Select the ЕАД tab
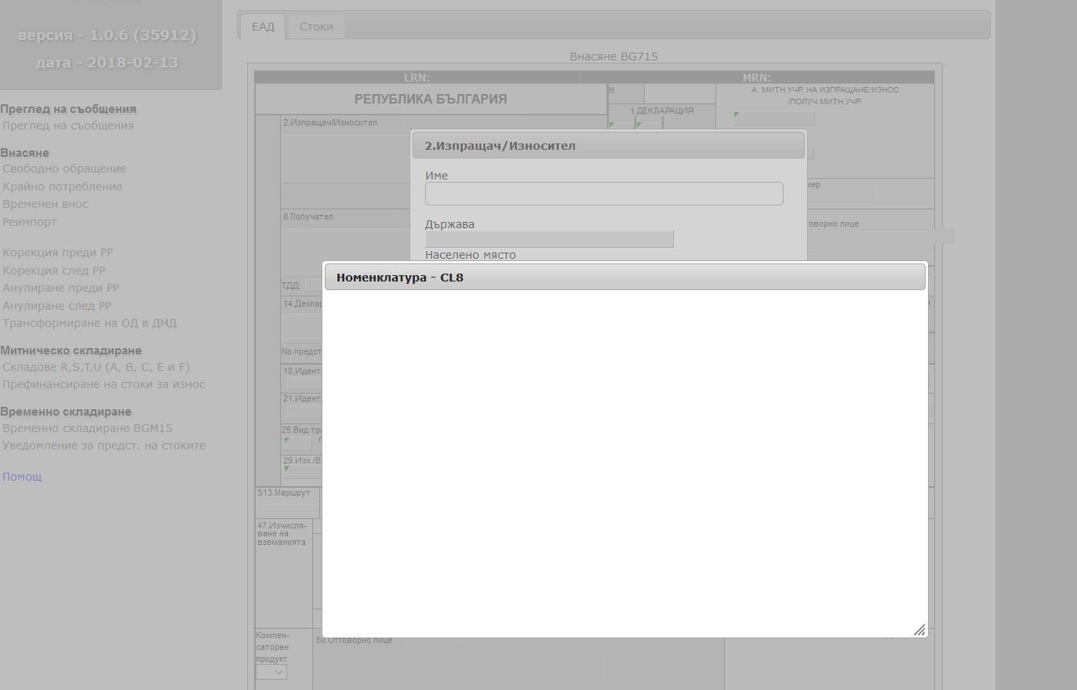The height and width of the screenshot is (690, 1077). (263, 27)
